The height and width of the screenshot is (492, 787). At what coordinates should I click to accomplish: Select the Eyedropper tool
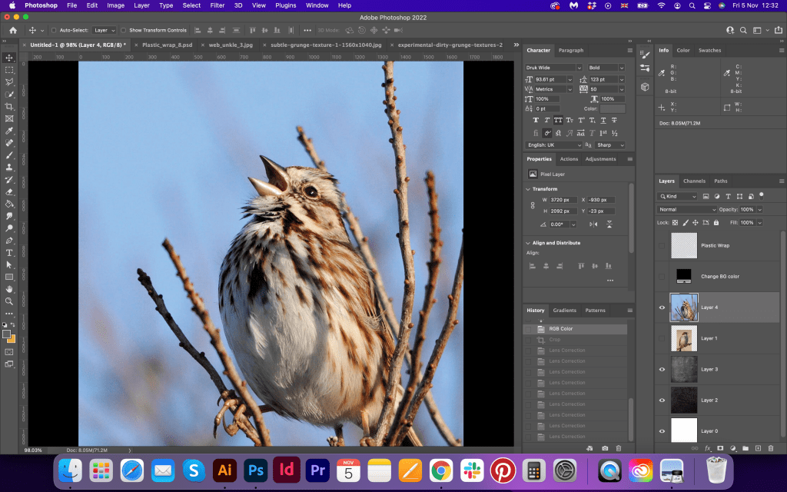[x=9, y=131]
